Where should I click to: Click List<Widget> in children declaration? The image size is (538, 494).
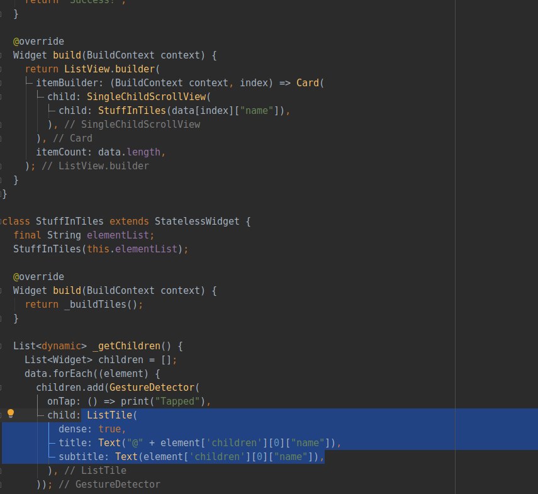[x=59, y=360]
